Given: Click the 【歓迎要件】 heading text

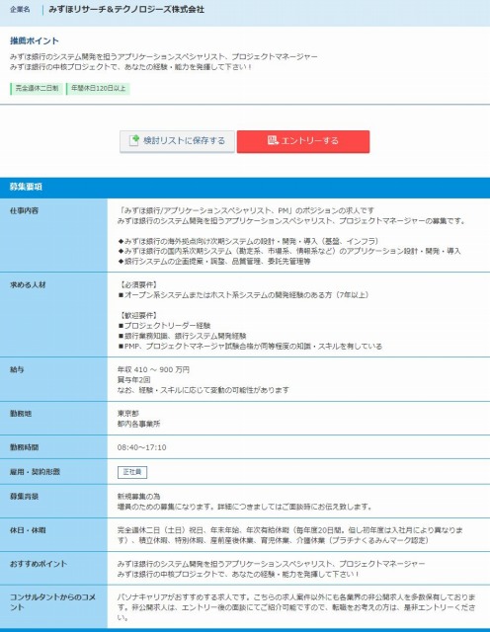Looking at the screenshot, I should point(138,316).
